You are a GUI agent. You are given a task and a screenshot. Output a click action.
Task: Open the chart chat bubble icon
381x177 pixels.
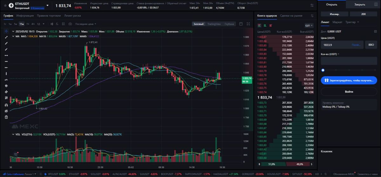pyautogui.click(x=15, y=155)
